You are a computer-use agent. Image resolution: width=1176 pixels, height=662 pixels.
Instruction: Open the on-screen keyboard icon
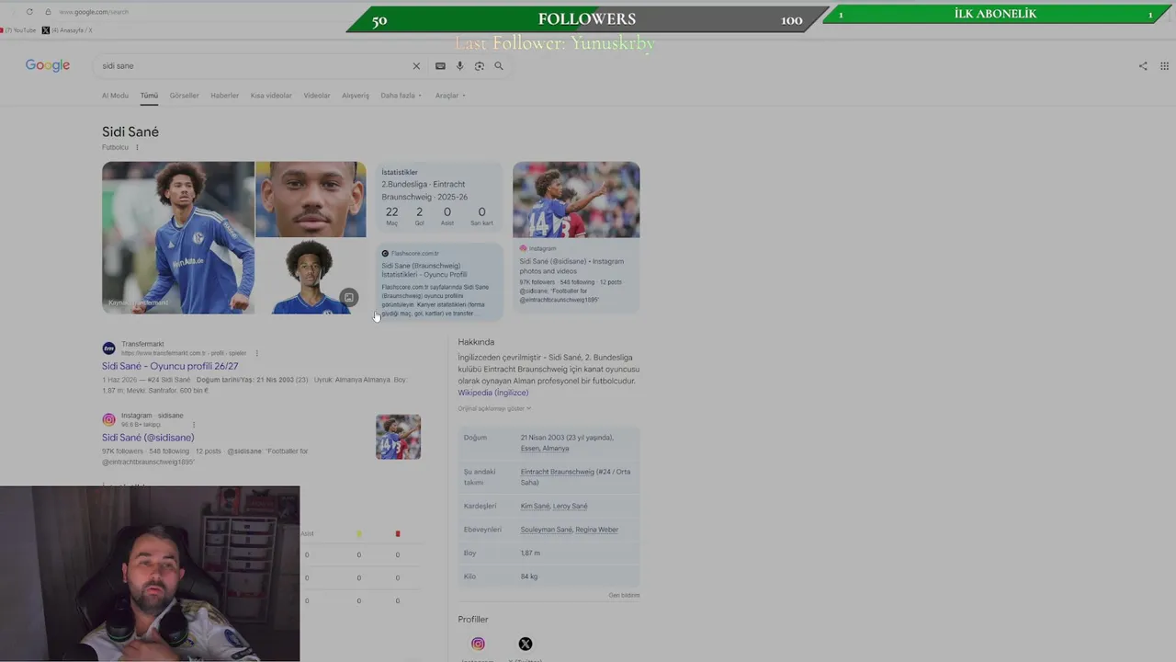440,66
